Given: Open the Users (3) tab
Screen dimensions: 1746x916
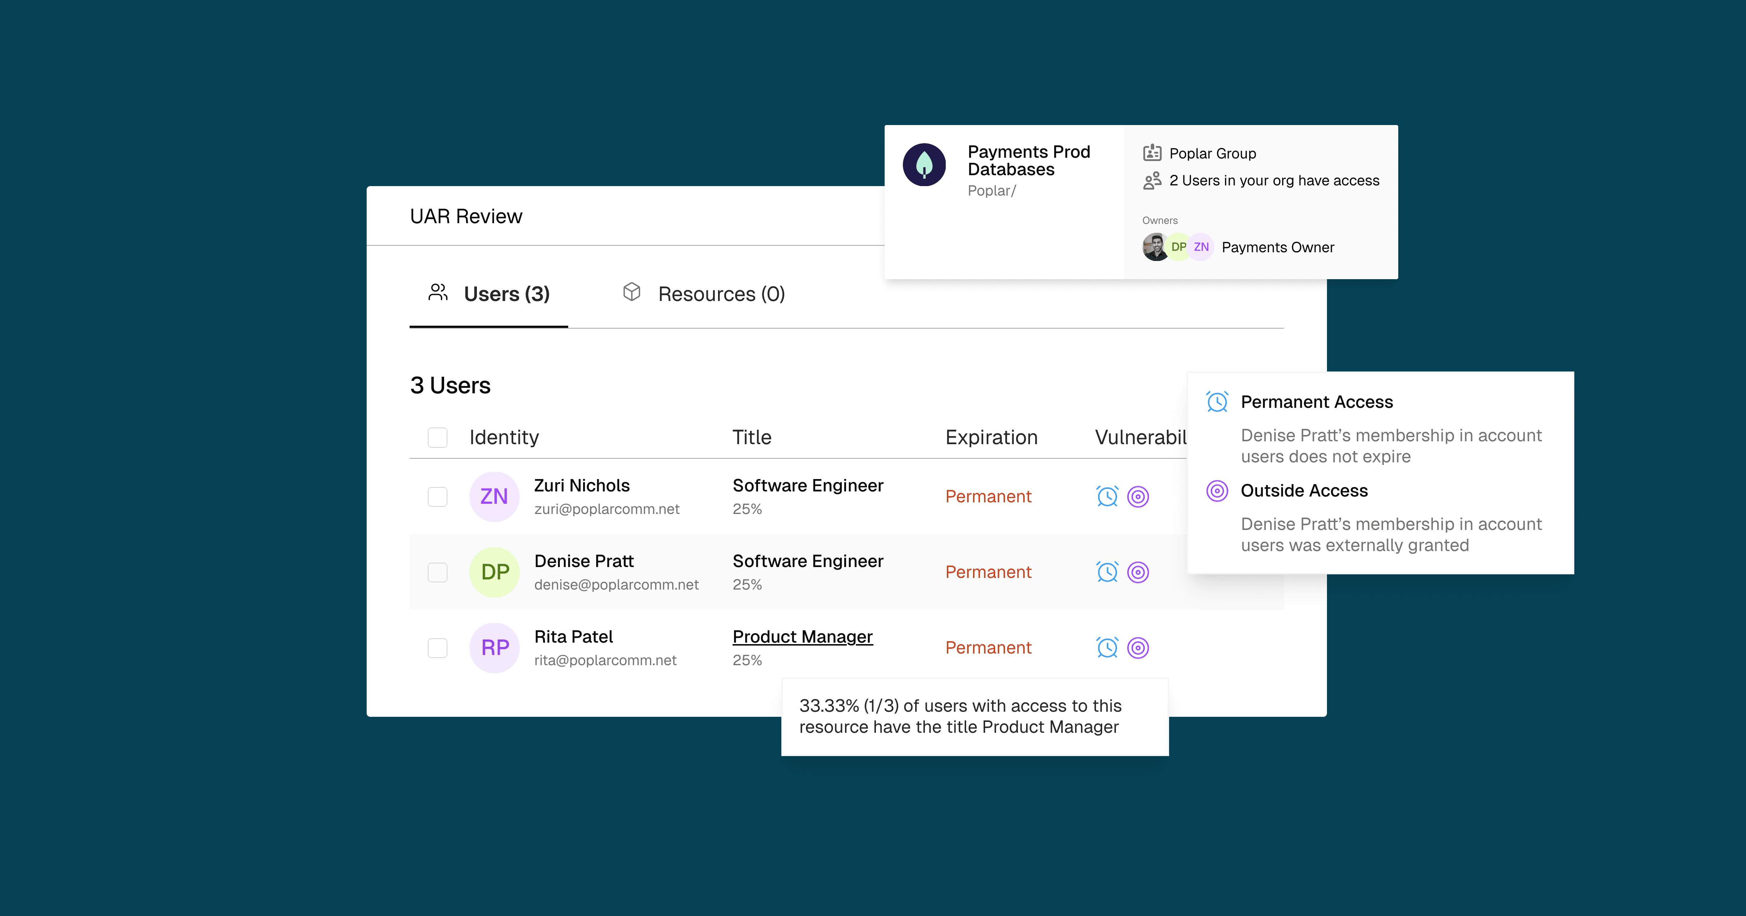Looking at the screenshot, I should 489,294.
